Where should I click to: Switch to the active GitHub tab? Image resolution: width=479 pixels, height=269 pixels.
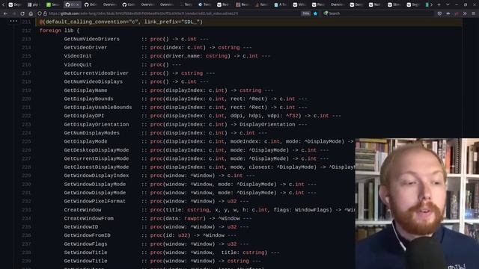[73, 4]
